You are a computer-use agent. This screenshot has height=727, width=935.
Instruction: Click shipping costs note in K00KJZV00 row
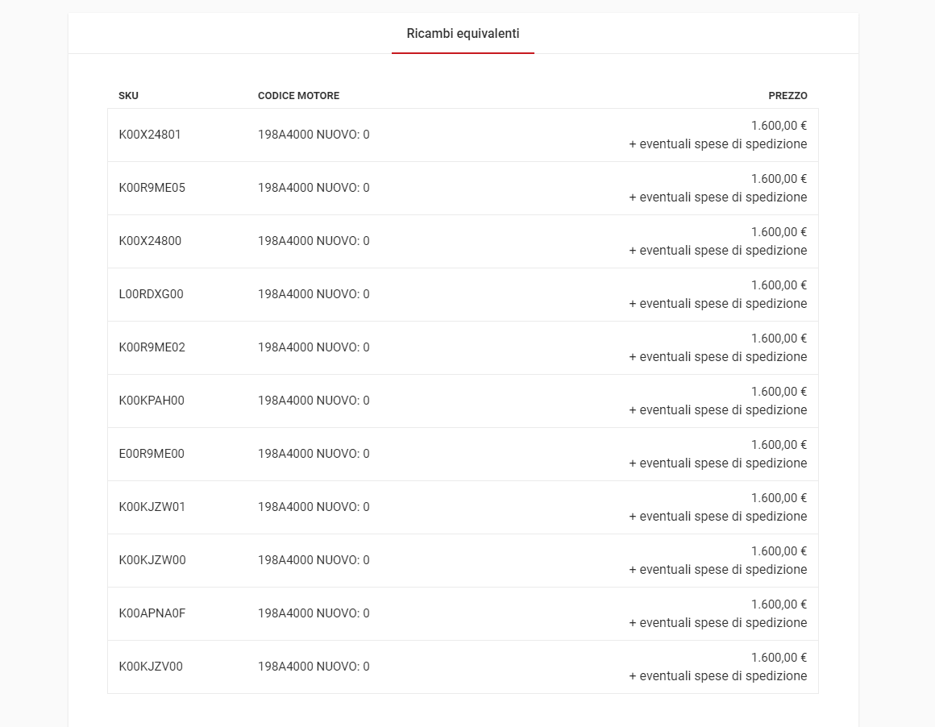pos(718,675)
